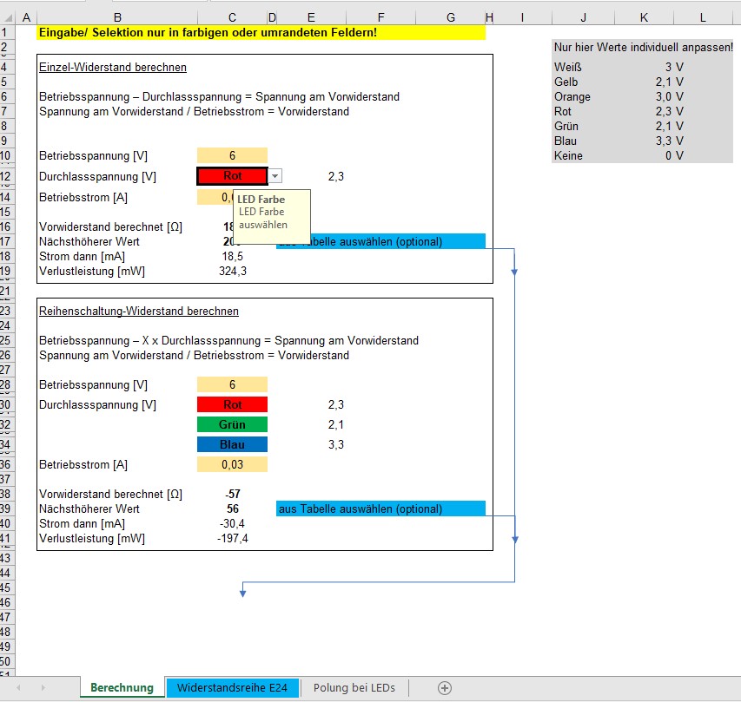Viewport: 741px width, 702px height.
Task: Click the yellow instruction banner in row 1
Action: [x=261, y=32]
